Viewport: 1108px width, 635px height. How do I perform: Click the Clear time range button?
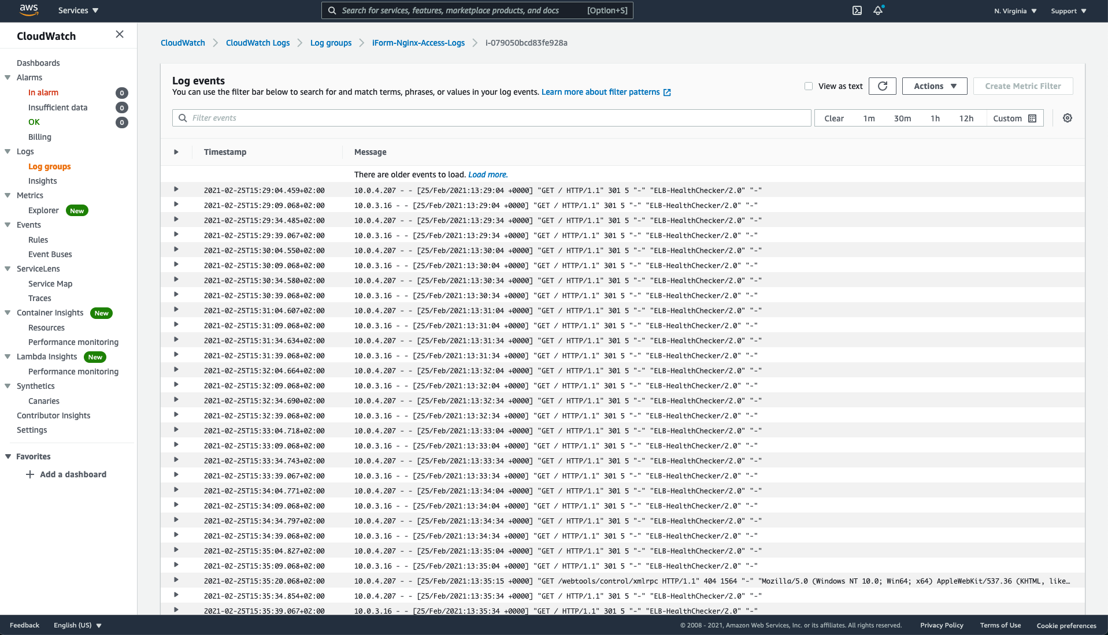click(834, 118)
